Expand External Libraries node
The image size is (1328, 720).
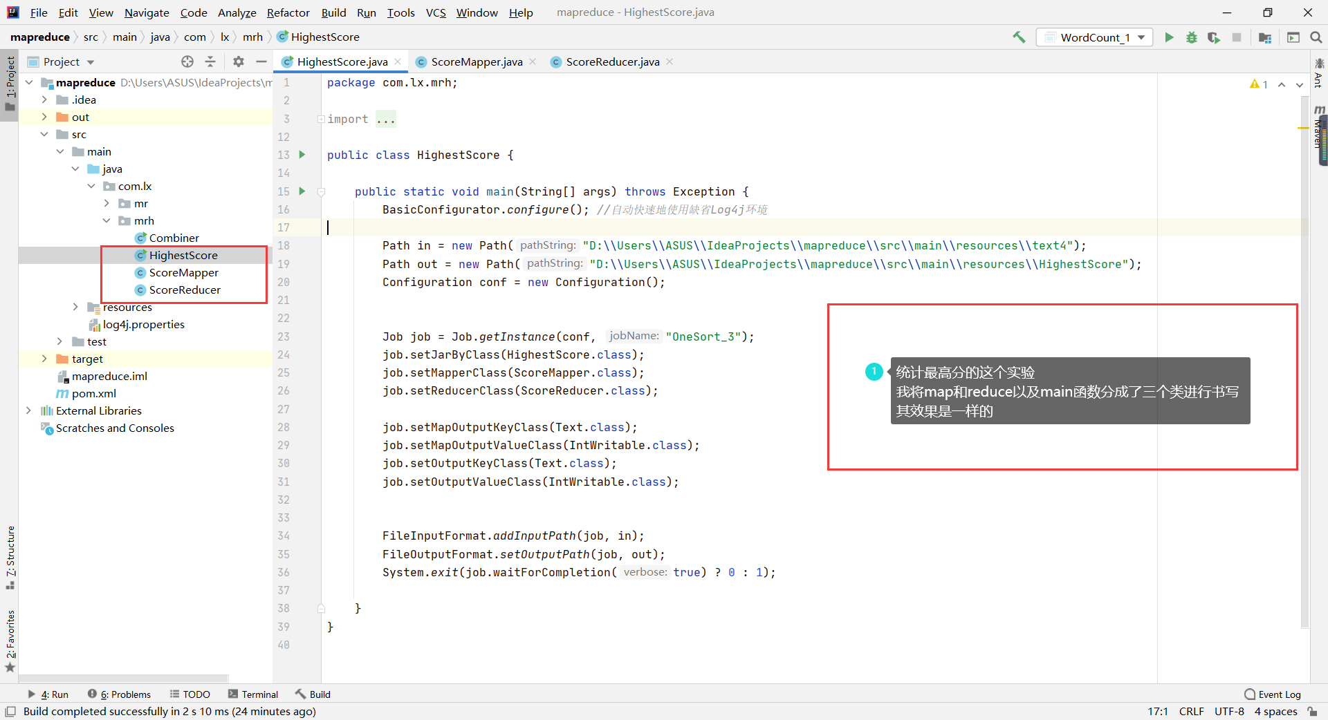(x=28, y=410)
